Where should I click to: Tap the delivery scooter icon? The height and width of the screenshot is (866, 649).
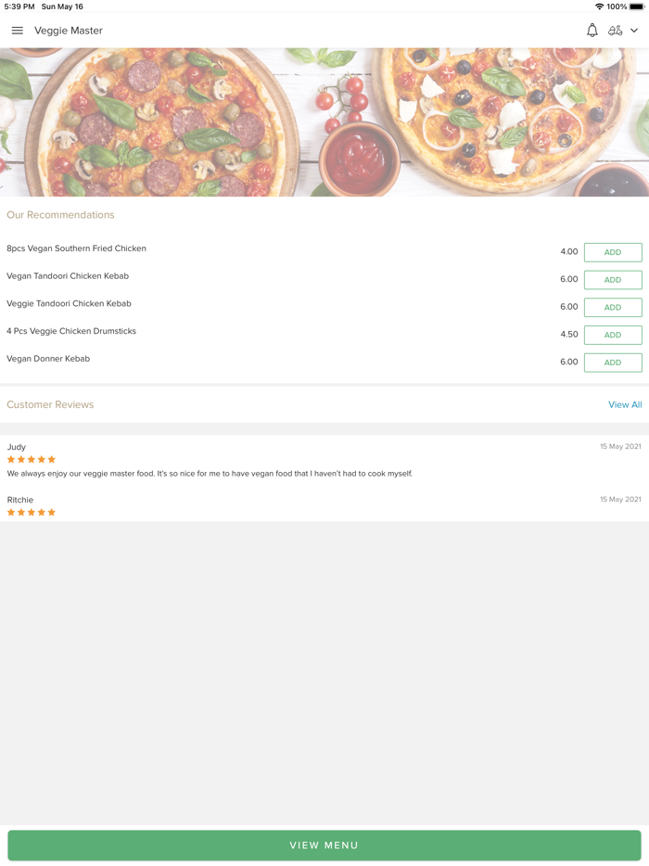(615, 31)
